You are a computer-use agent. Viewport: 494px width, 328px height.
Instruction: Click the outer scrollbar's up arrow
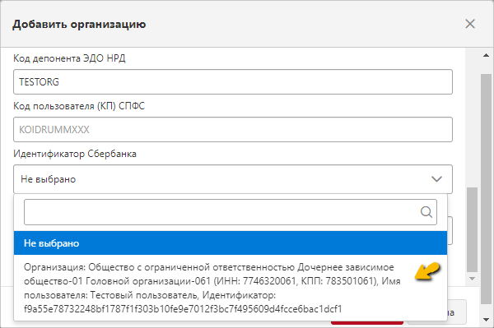(486, 55)
